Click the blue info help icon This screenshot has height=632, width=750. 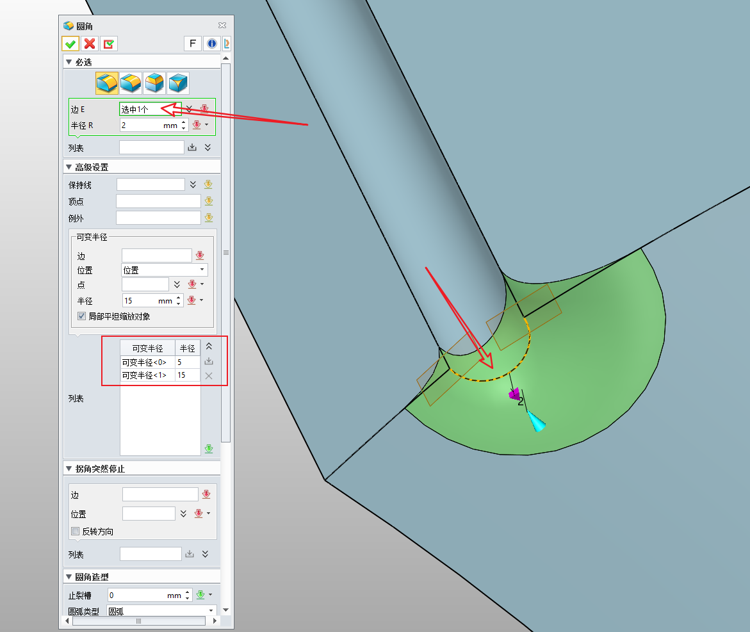(x=211, y=44)
